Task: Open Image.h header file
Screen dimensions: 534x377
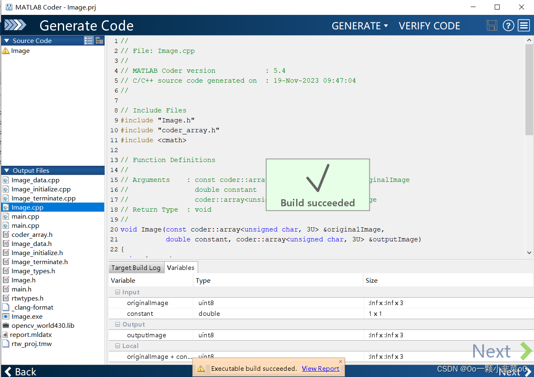Action: click(x=24, y=280)
